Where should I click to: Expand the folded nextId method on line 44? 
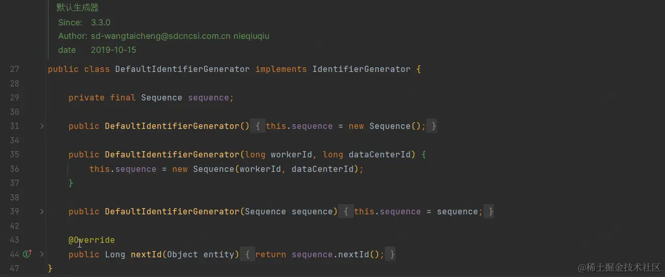(x=42, y=254)
